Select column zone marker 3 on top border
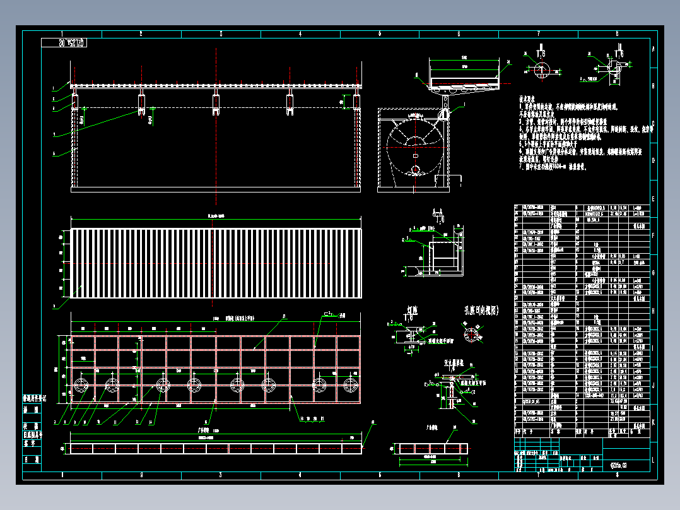 (221, 34)
